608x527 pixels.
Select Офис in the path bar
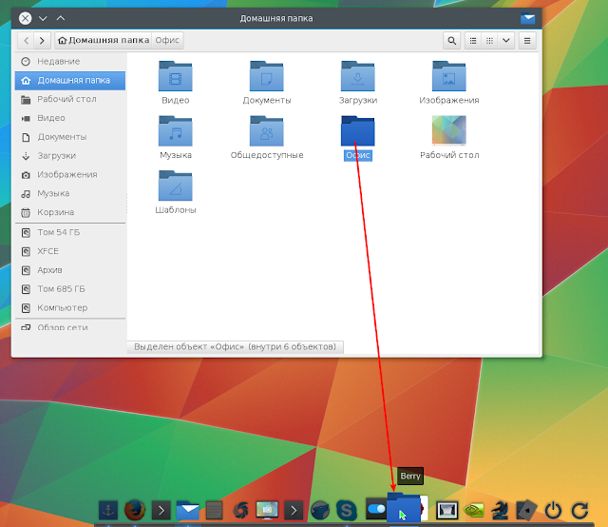coord(167,40)
